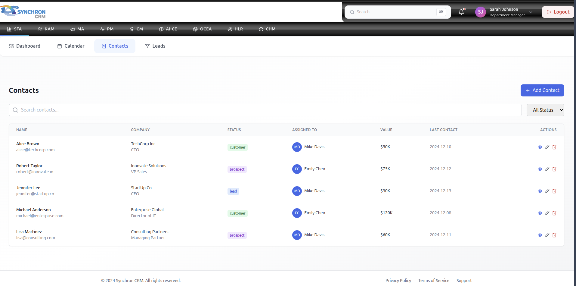Click the Add Contact button
The height and width of the screenshot is (286, 576).
pyautogui.click(x=542, y=90)
